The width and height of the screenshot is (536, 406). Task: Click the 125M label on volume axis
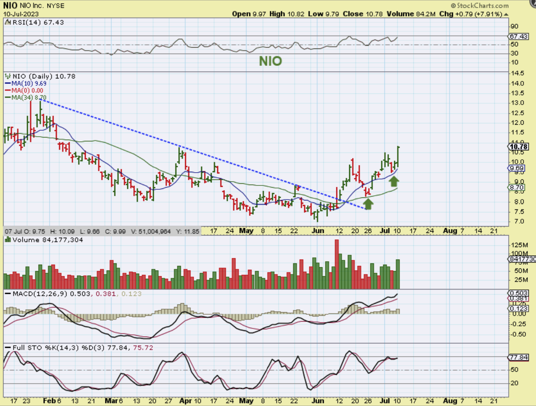519,245
